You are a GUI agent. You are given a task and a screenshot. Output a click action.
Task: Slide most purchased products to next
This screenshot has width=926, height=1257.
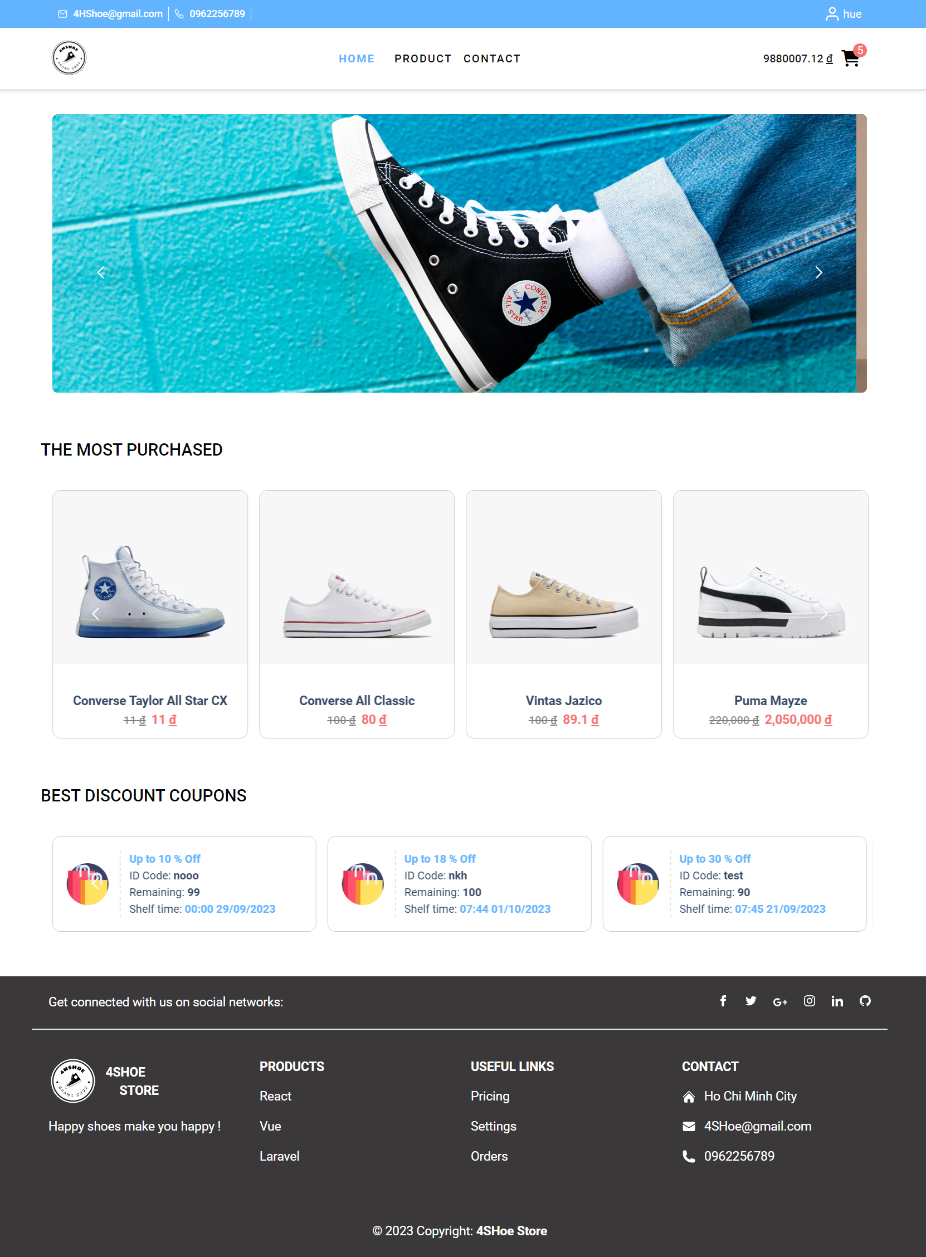tap(824, 614)
